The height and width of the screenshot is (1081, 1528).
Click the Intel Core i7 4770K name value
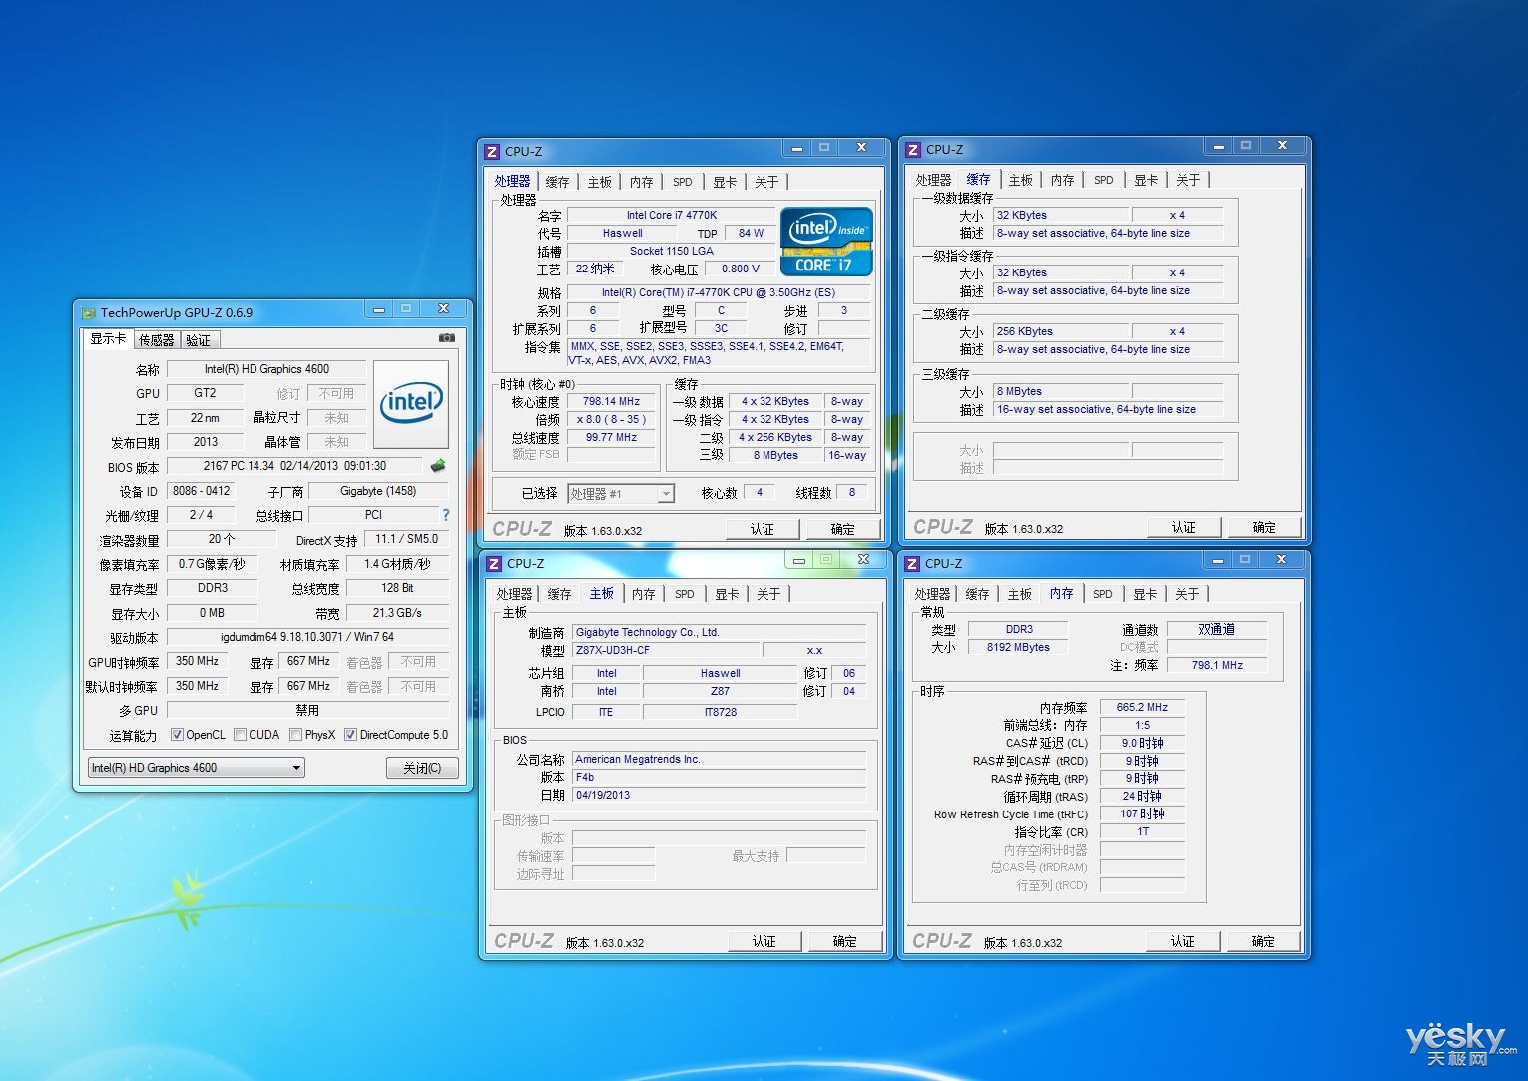[672, 215]
